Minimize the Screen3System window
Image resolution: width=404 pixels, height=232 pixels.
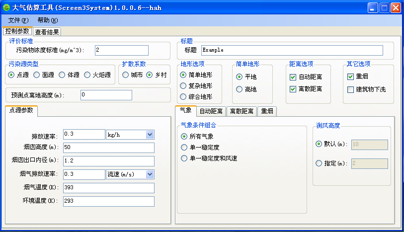(x=373, y=8)
